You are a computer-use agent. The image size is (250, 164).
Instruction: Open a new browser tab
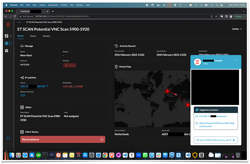tap(53, 11)
